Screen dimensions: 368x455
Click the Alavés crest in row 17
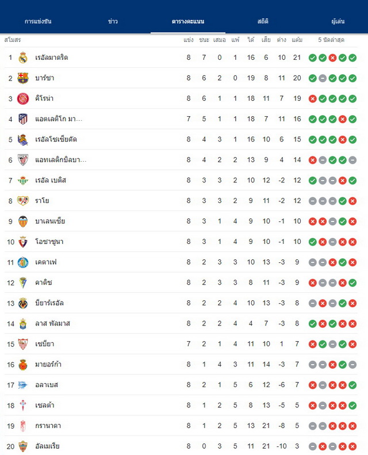[x=23, y=385]
